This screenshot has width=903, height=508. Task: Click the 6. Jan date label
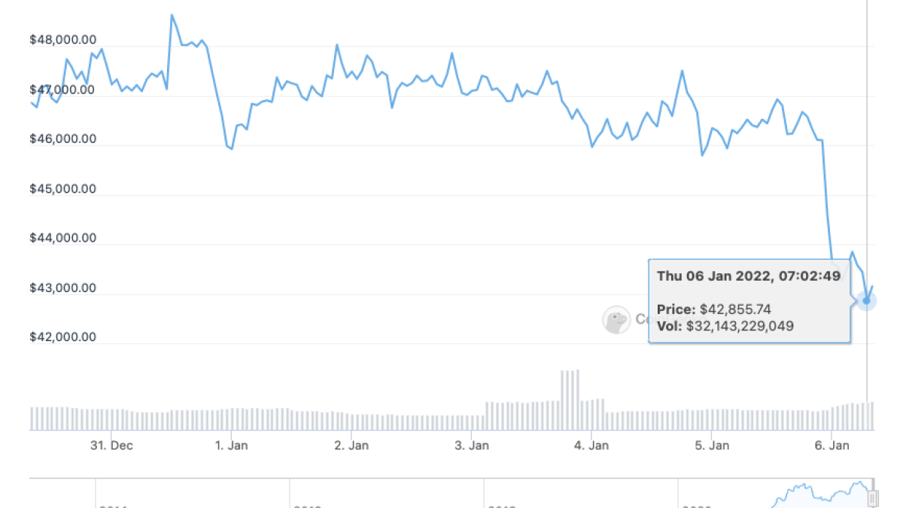pyautogui.click(x=832, y=446)
